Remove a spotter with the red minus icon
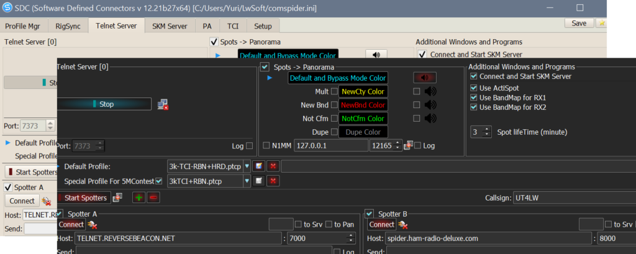The width and height of the screenshot is (636, 254). (x=154, y=197)
